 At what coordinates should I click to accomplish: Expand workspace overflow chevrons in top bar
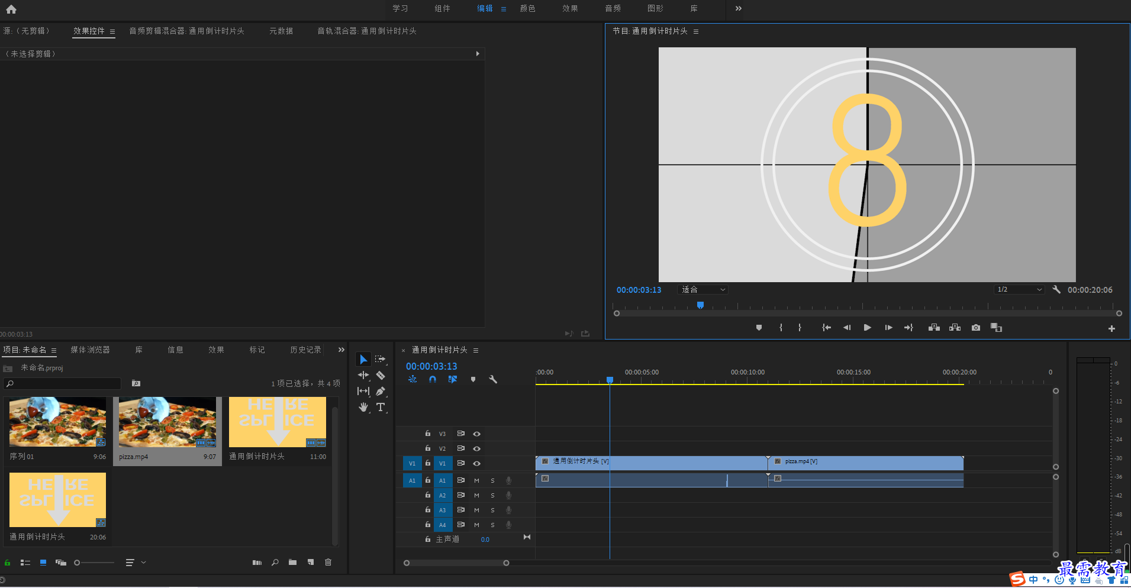pos(738,8)
